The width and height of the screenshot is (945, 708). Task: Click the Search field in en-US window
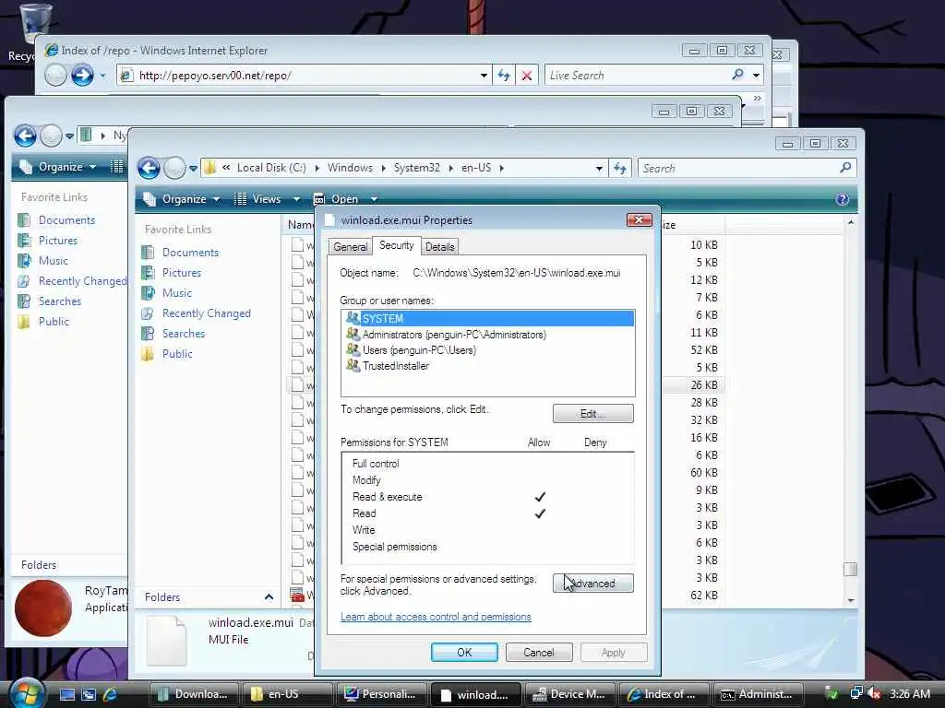[x=738, y=169]
